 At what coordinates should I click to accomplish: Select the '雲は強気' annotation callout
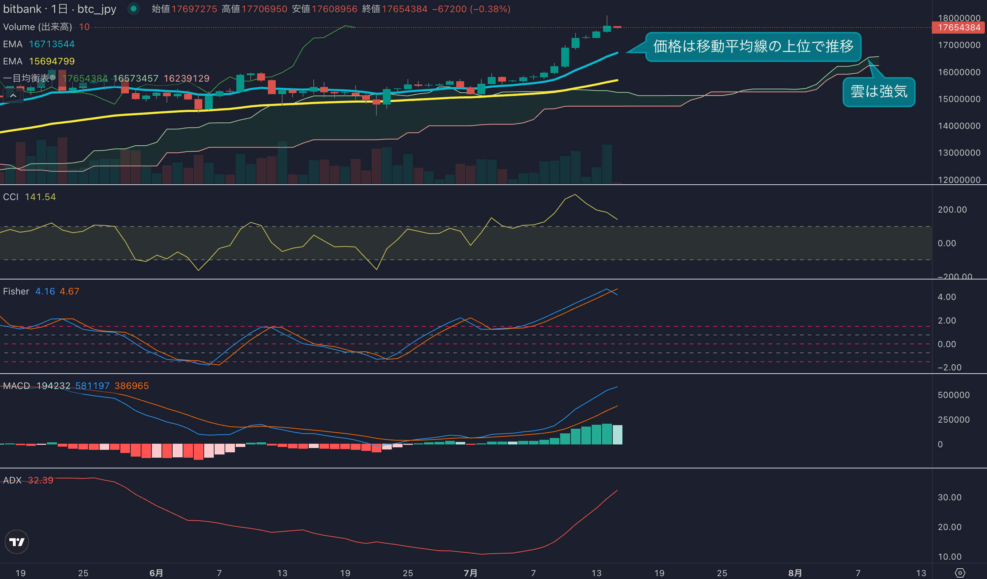[x=878, y=92]
